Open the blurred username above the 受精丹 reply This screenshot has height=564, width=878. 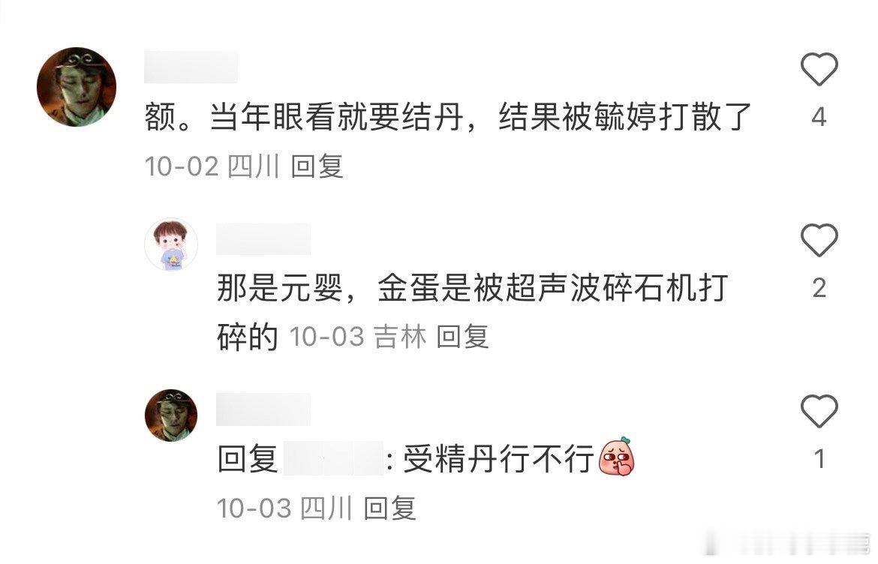pos(263,409)
